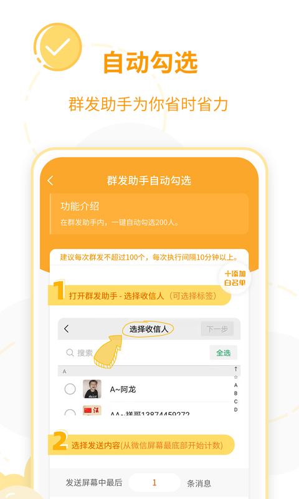Select the radio circle for second contact
The image size is (299, 499).
(70, 413)
